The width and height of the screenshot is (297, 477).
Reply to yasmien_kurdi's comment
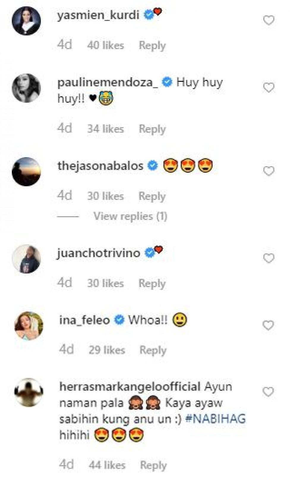(152, 45)
